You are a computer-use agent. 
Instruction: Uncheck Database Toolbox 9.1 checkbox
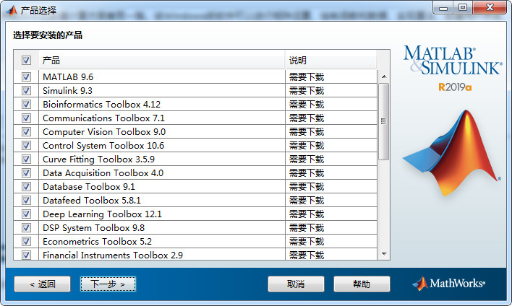(x=26, y=186)
